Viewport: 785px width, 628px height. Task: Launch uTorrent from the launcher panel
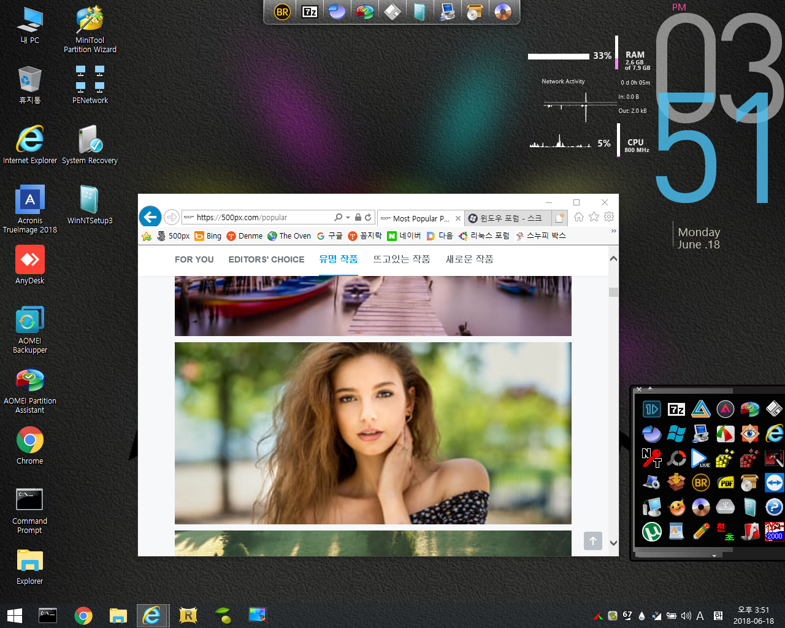[651, 532]
